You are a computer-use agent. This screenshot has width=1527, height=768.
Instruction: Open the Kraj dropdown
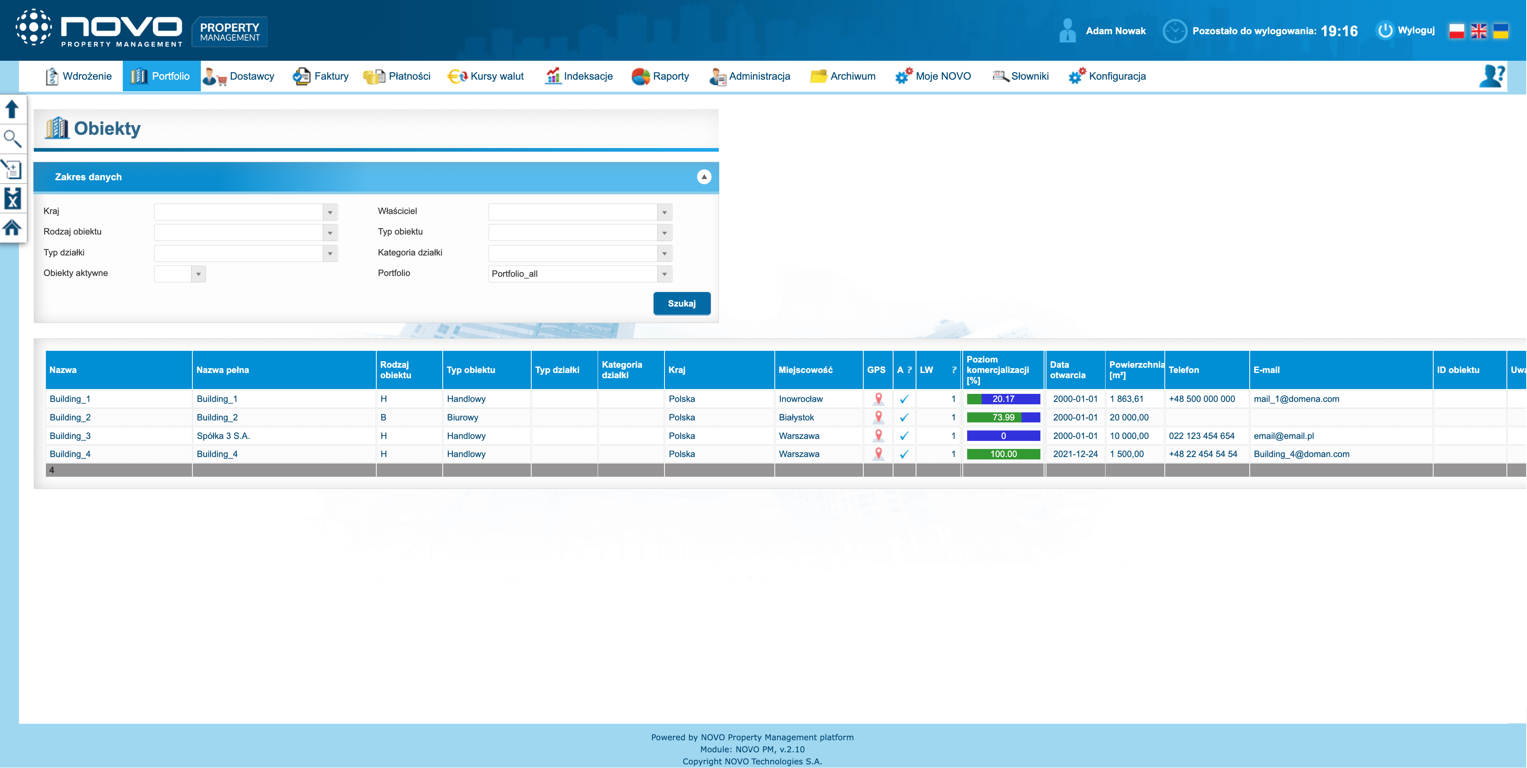(x=330, y=212)
